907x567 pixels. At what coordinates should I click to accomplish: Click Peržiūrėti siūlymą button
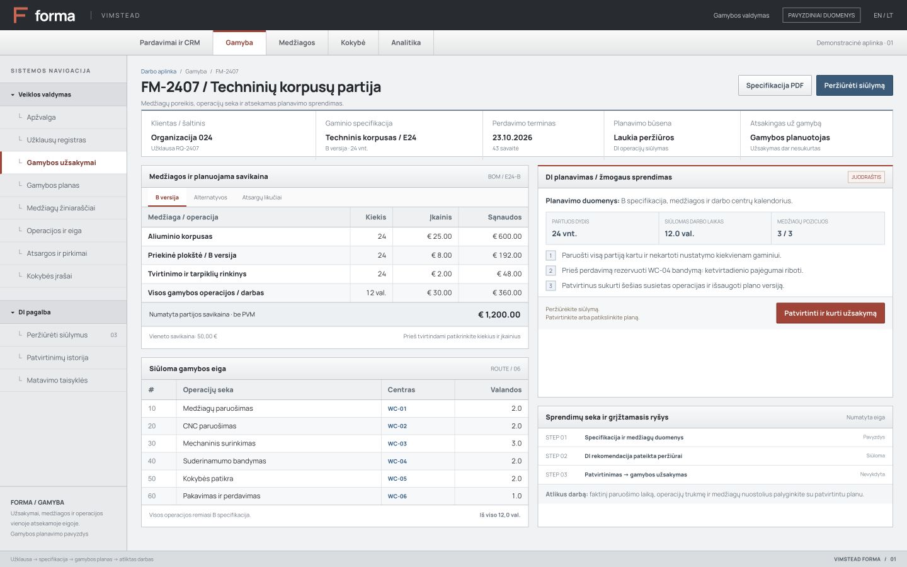(854, 86)
